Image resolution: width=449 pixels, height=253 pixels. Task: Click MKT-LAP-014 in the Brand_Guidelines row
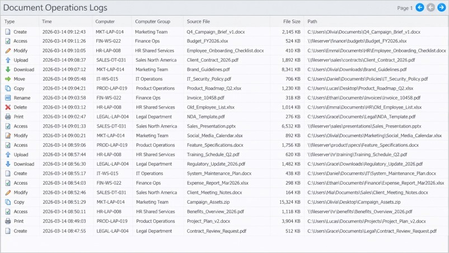110,69
